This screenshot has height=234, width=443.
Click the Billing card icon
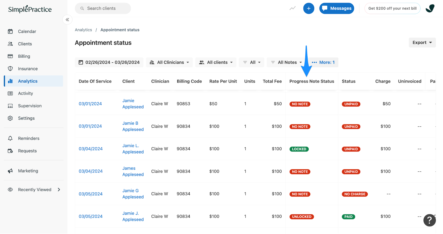click(10, 56)
